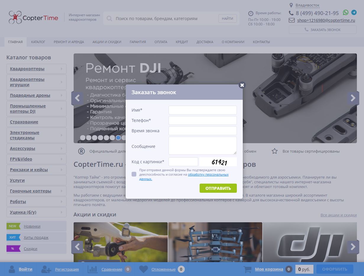This screenshot has width=364, height=276.
Task: Close the Заказать звонок popup
Action: [242, 85]
